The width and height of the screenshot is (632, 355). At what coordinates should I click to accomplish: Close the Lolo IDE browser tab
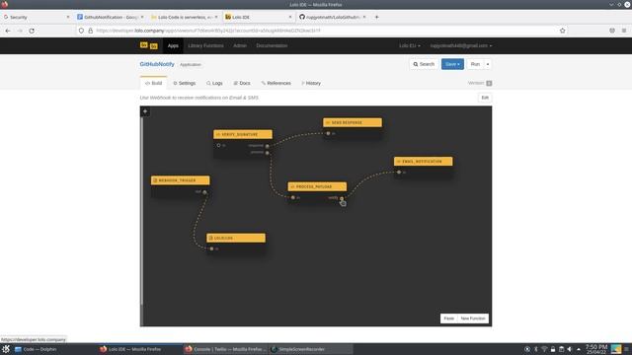(x=290, y=17)
